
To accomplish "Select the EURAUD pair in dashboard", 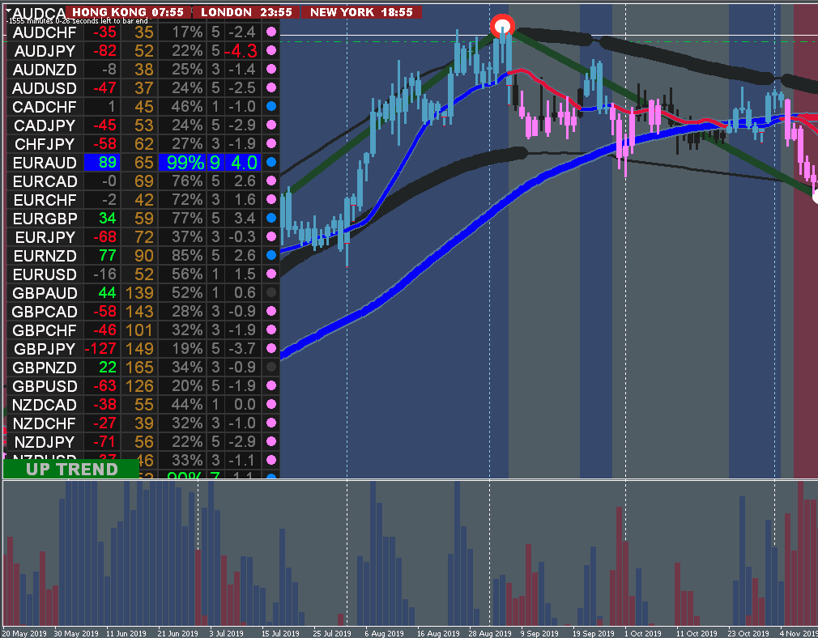I will pos(45,163).
